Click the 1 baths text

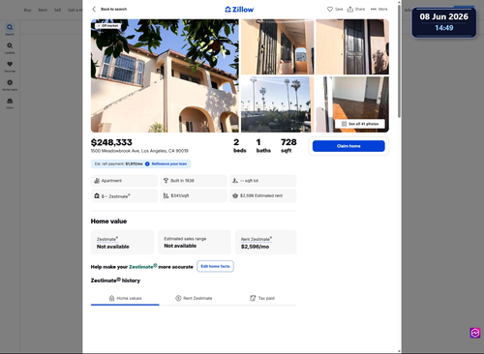[263, 146]
